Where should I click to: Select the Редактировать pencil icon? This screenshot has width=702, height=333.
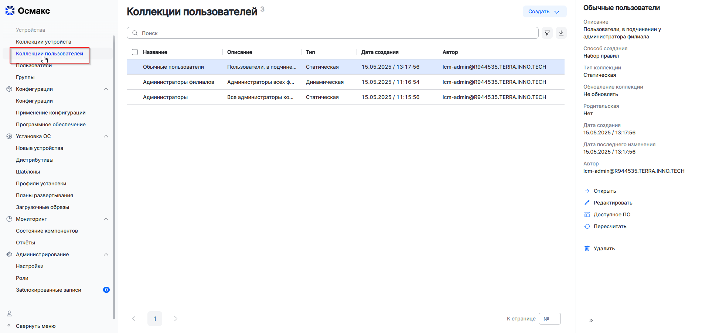588,202
